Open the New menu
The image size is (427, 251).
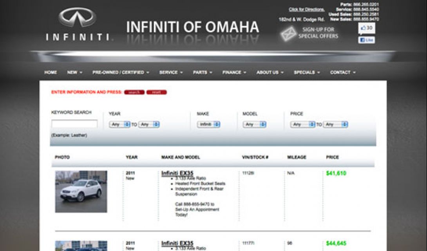click(x=74, y=72)
